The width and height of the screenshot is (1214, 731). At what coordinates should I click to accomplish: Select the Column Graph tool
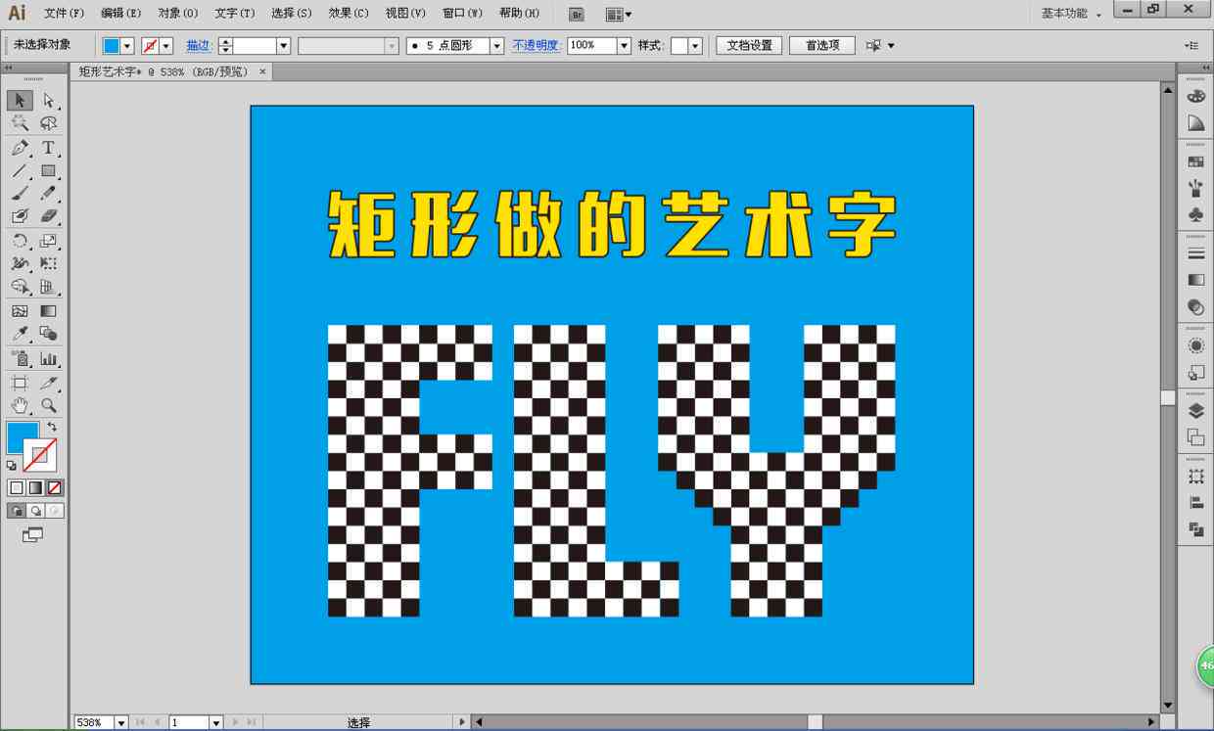pos(48,359)
